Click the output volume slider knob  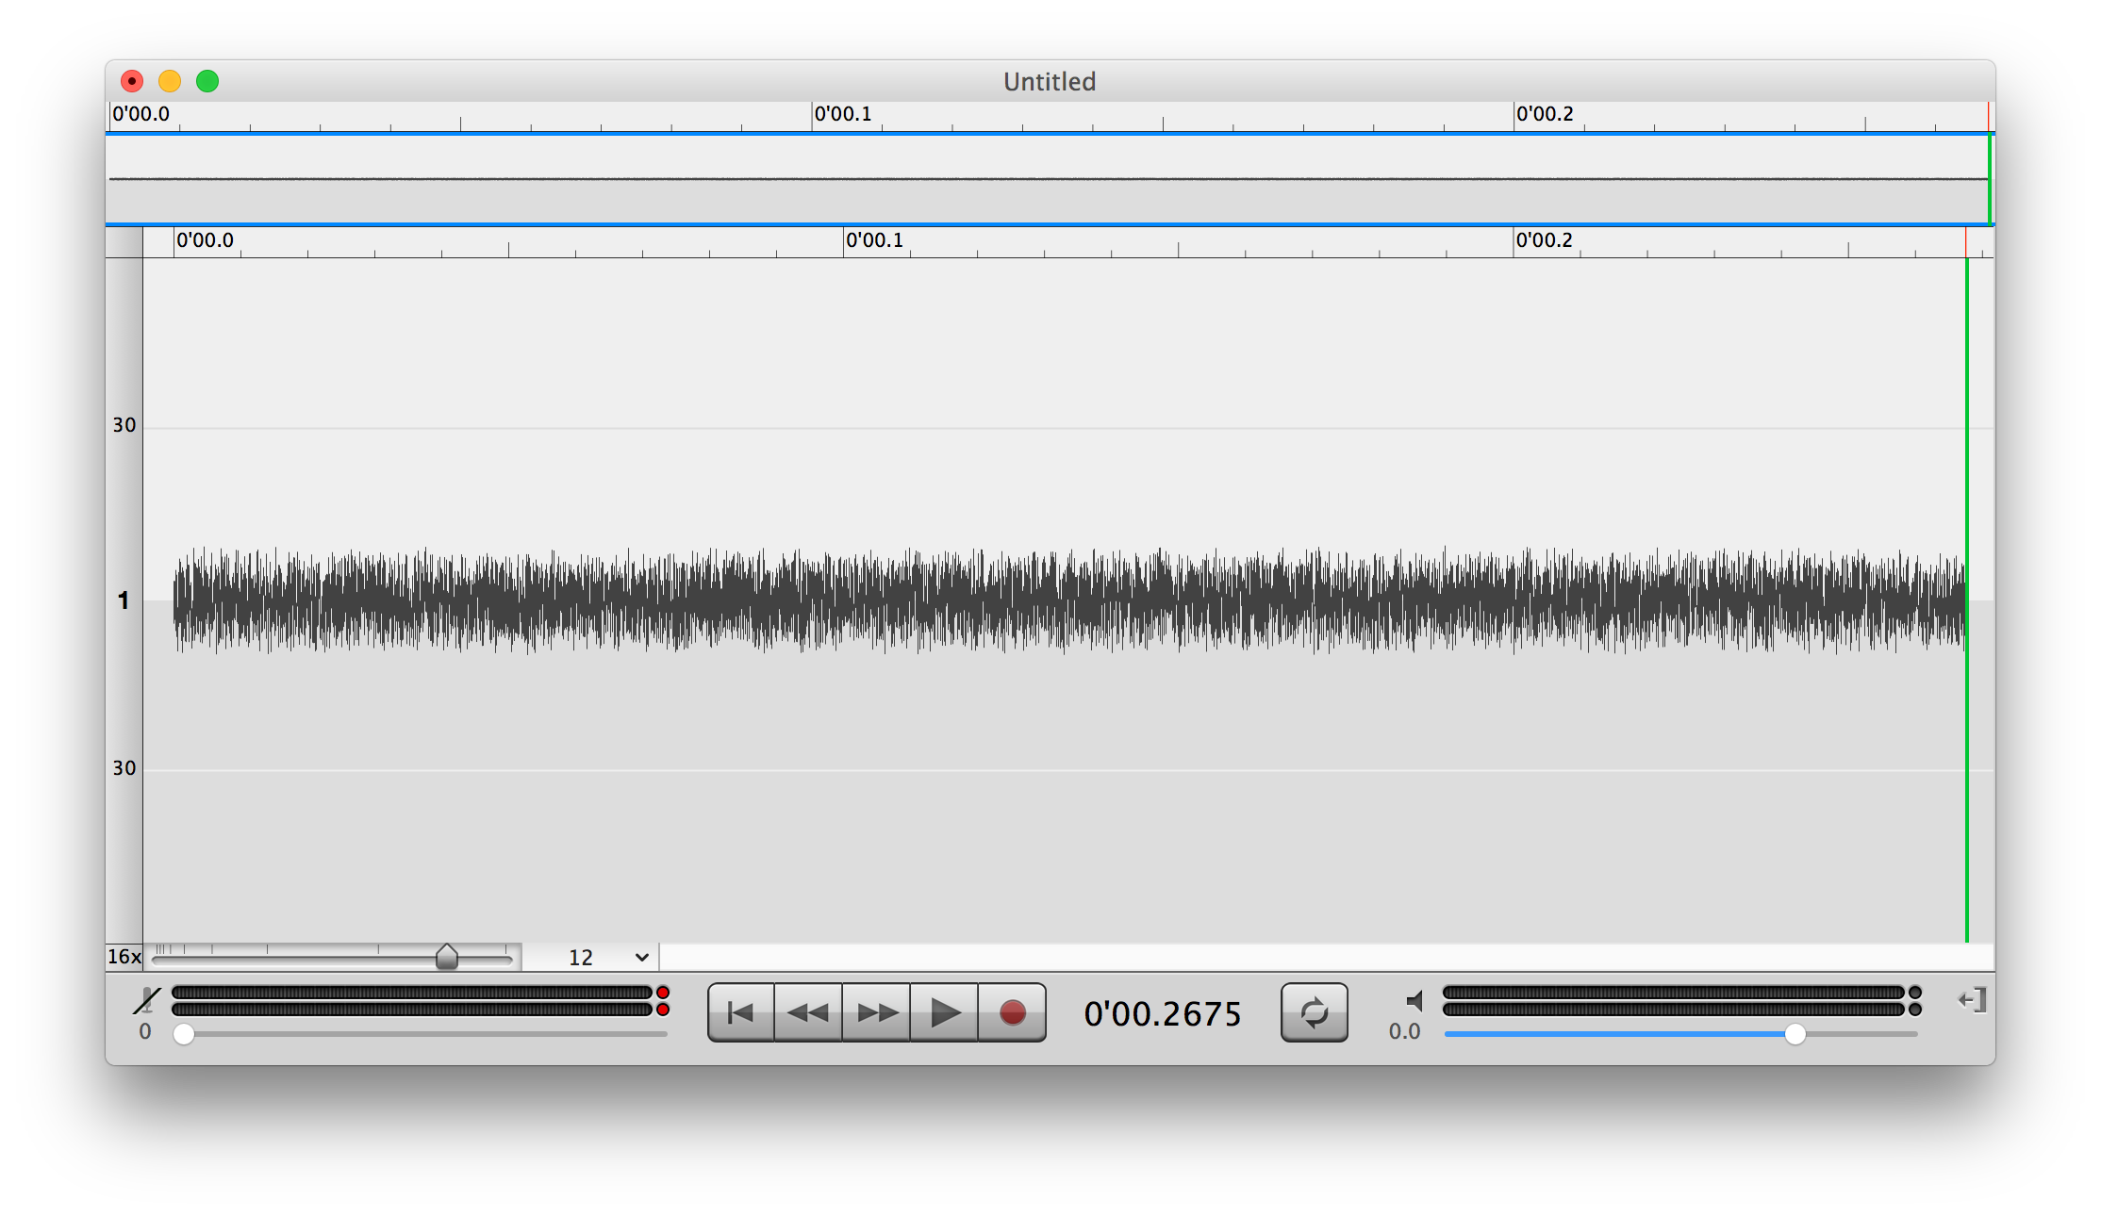tap(1795, 1034)
